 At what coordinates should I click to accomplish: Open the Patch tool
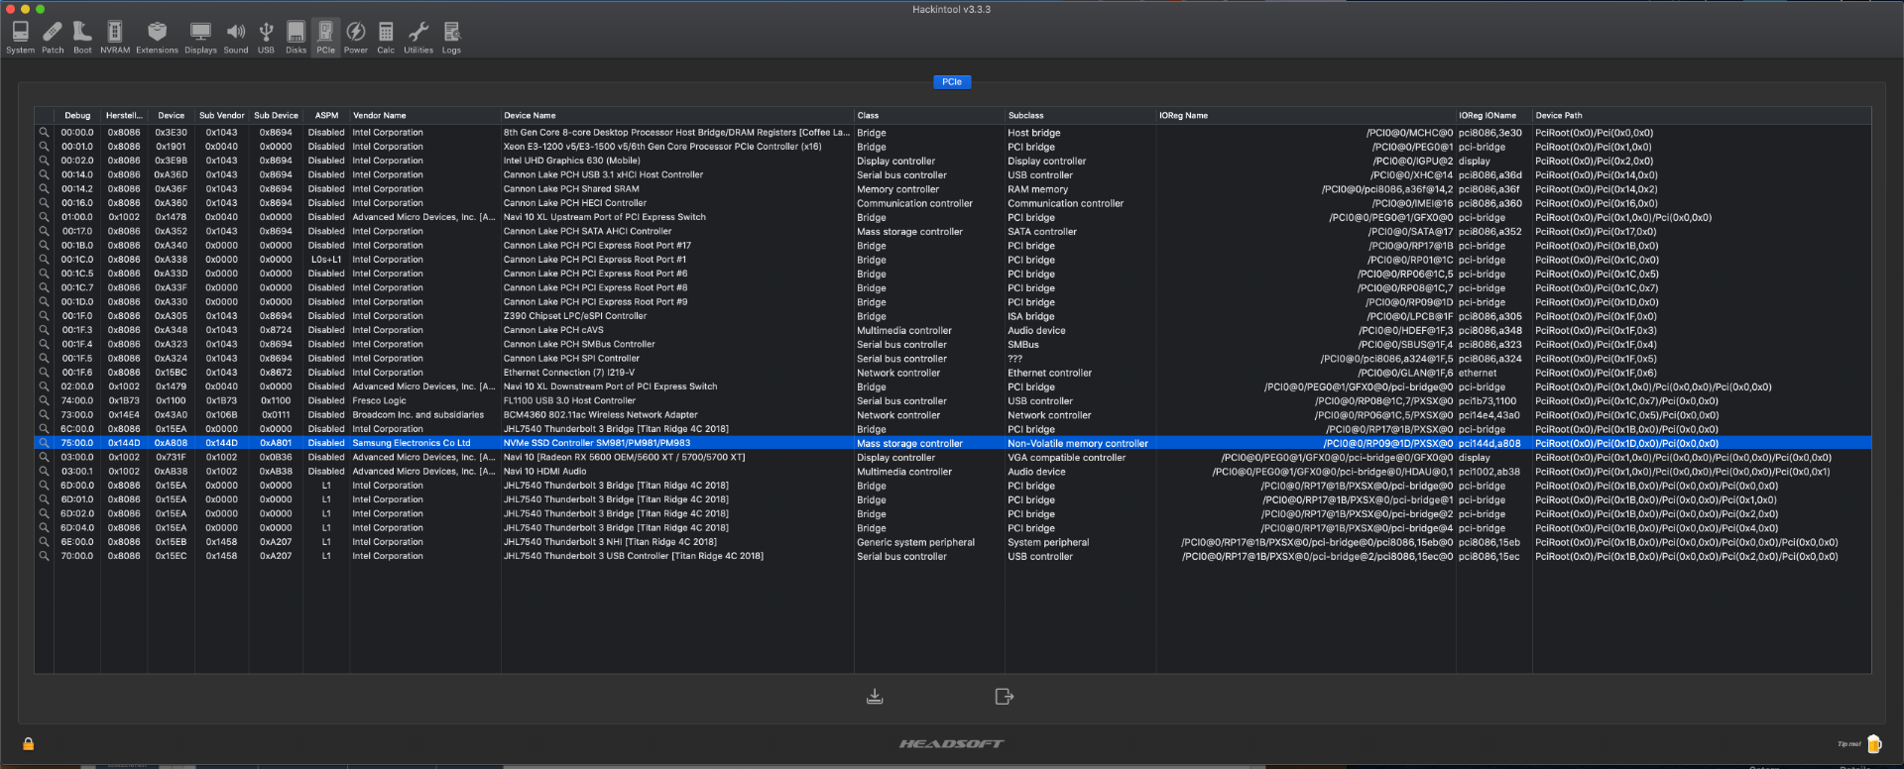[x=53, y=37]
